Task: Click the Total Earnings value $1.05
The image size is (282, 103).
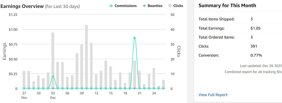Action: (x=256, y=28)
